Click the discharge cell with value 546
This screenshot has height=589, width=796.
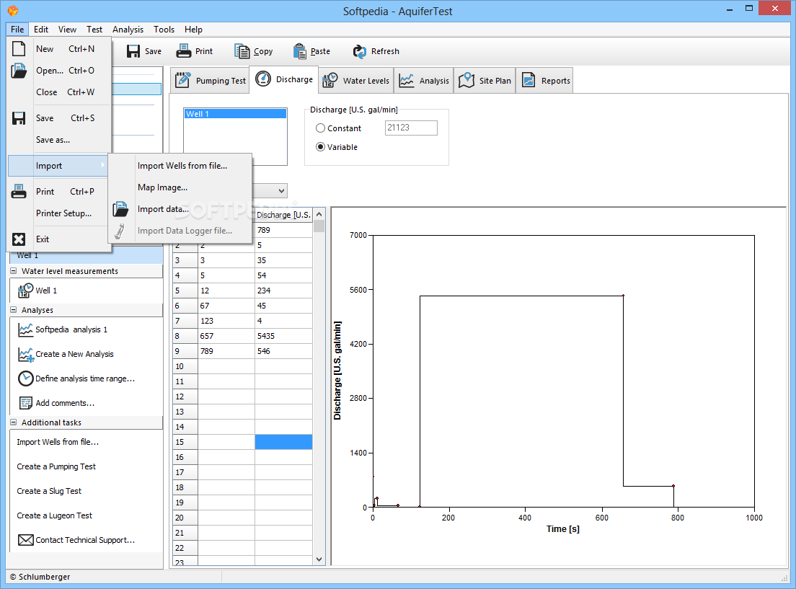click(283, 351)
